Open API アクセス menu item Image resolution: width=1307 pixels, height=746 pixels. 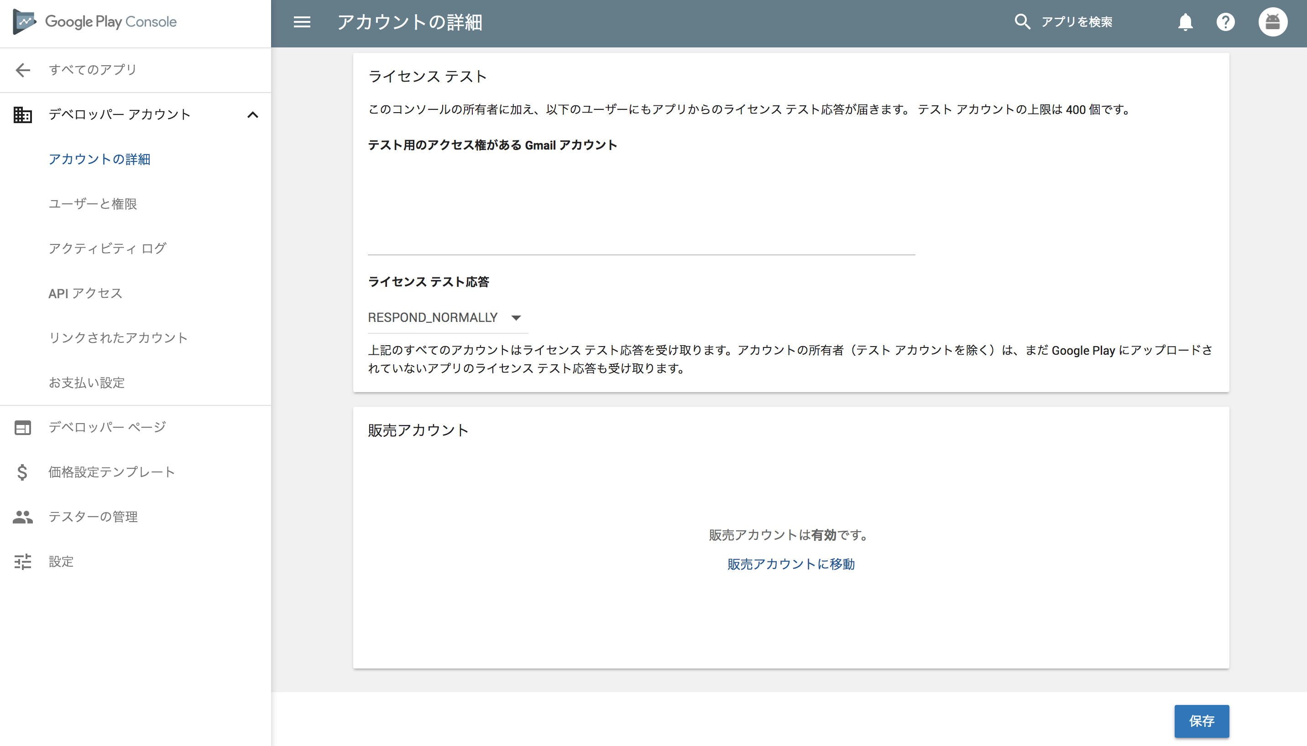(x=86, y=294)
